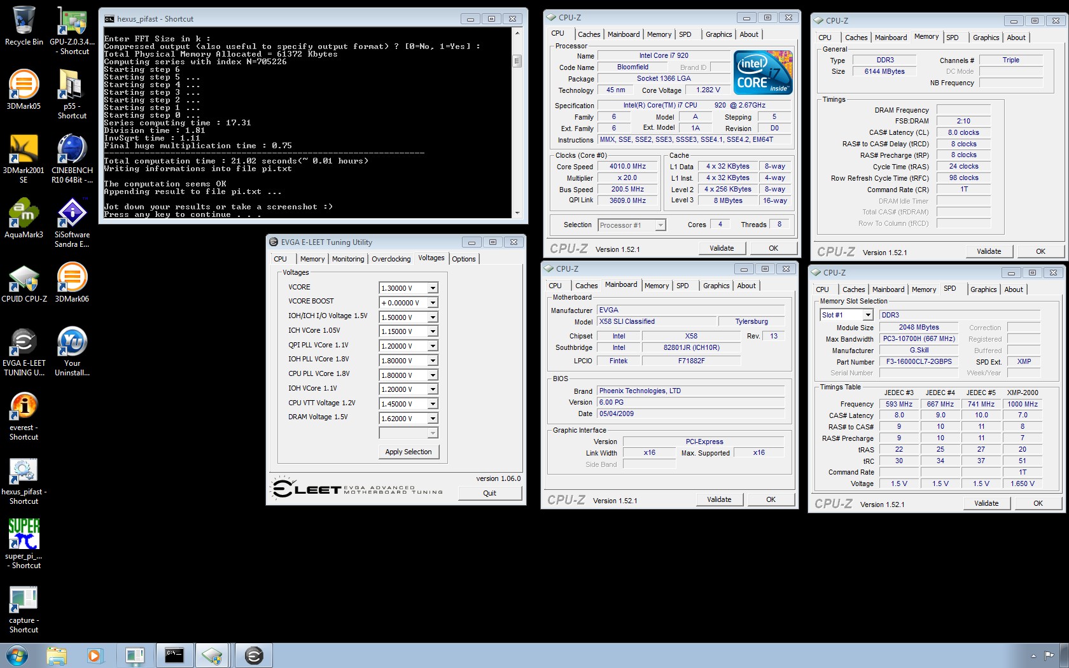Open Graphics tab in CPU-Z Memory window
The image size is (1069, 668).
click(986, 38)
